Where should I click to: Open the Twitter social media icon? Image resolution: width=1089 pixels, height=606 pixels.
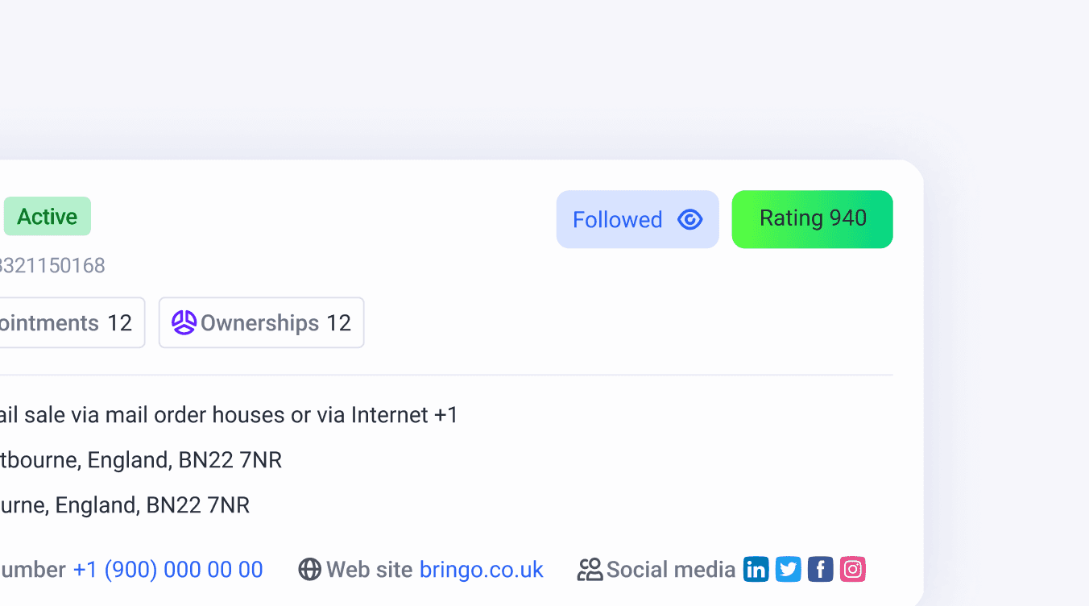788,569
